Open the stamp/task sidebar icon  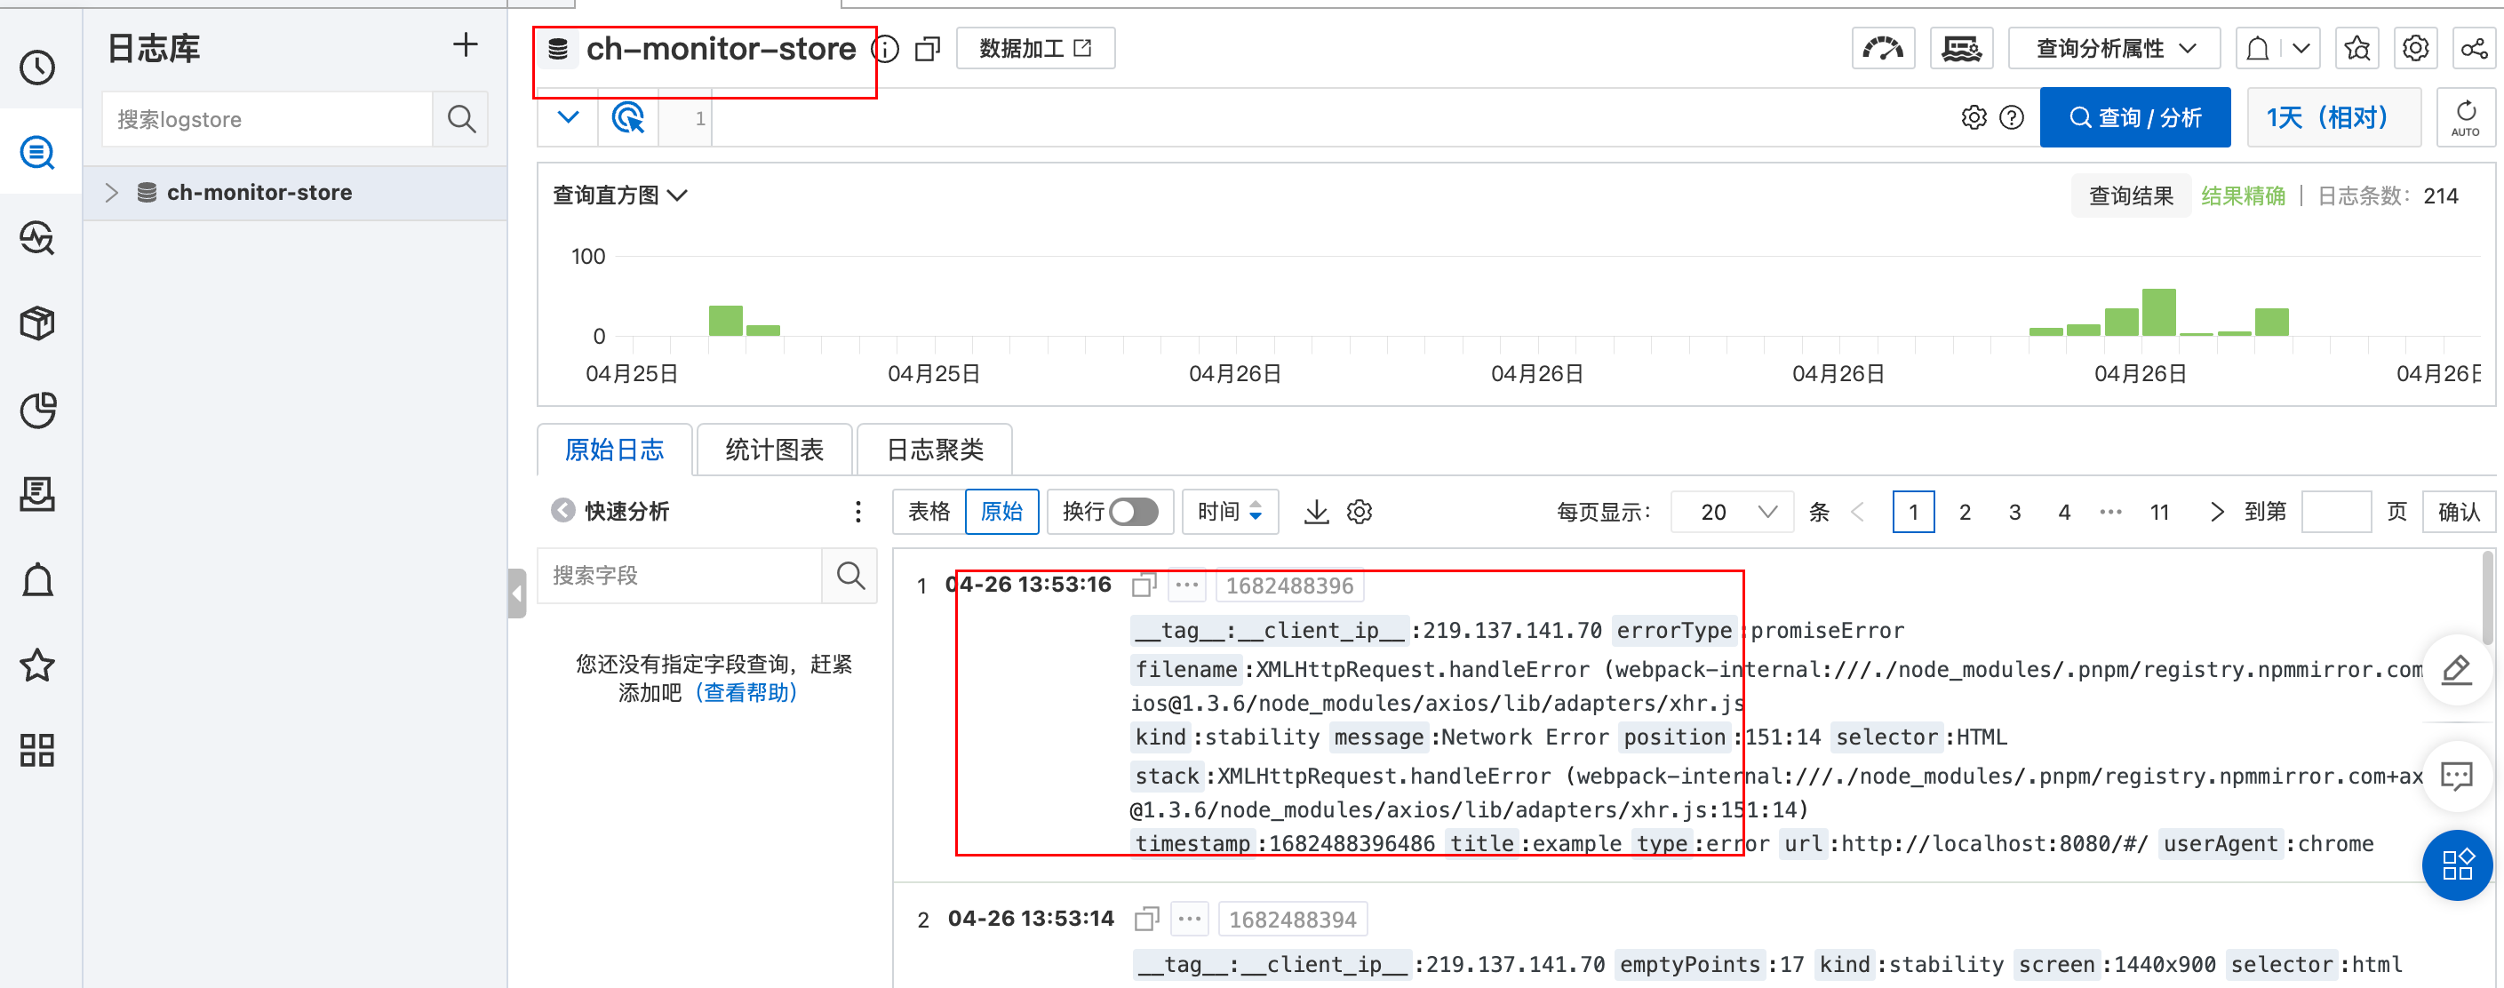[38, 495]
